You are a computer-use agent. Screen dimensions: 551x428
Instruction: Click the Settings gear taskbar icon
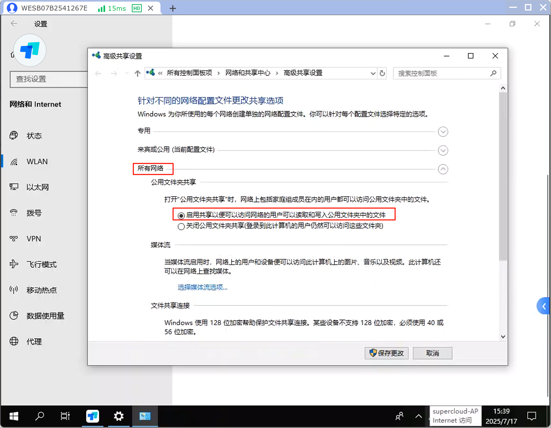(119, 416)
